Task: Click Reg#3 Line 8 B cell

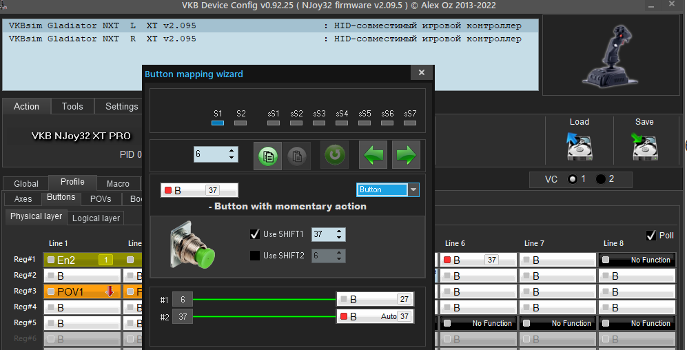Action: 637,291
